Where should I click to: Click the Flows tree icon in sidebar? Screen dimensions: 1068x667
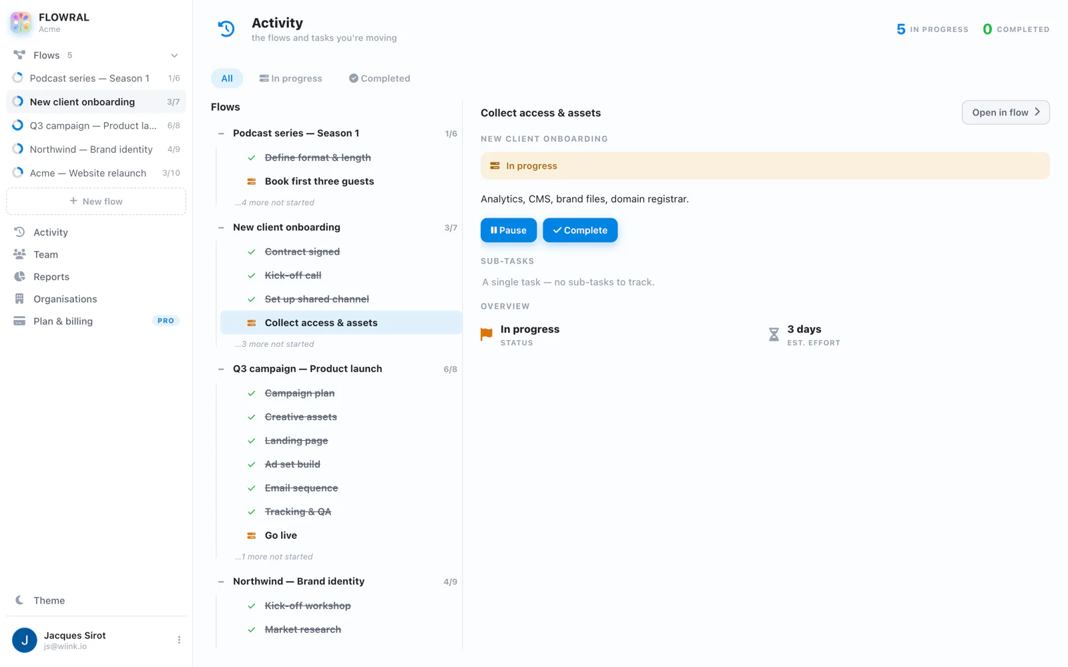[19, 55]
